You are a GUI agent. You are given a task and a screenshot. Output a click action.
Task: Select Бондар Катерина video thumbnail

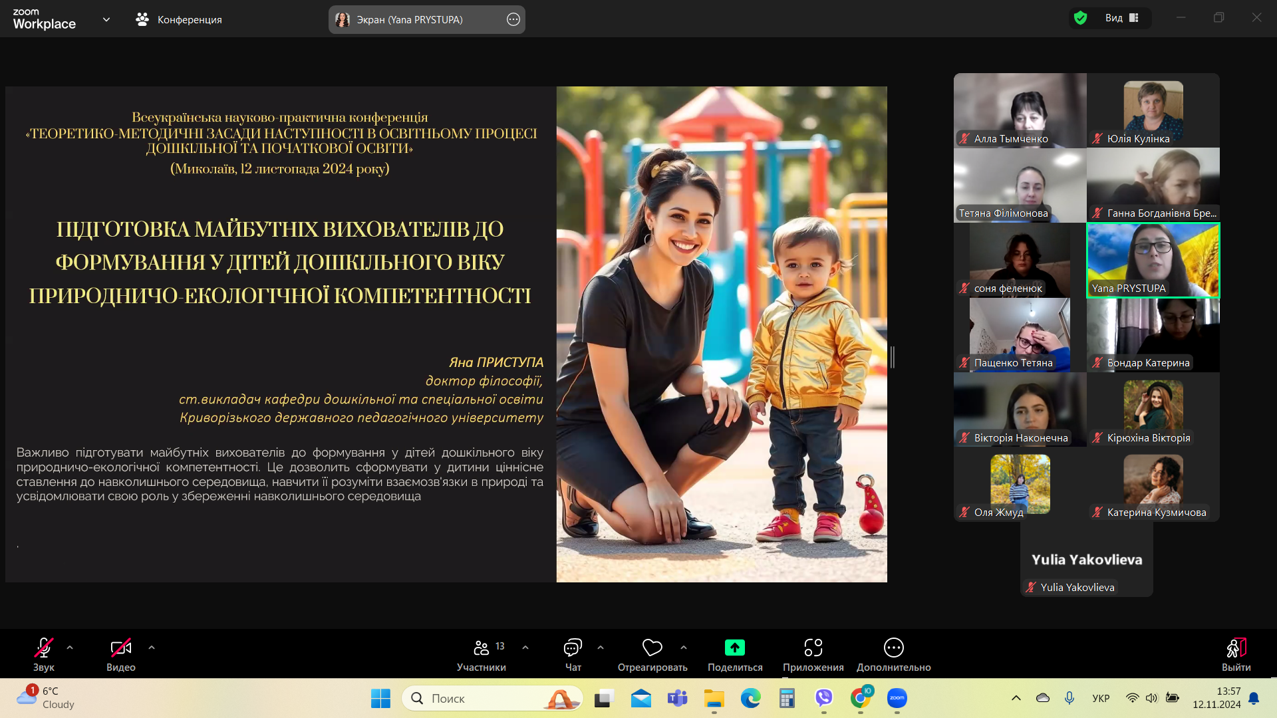(x=1153, y=335)
